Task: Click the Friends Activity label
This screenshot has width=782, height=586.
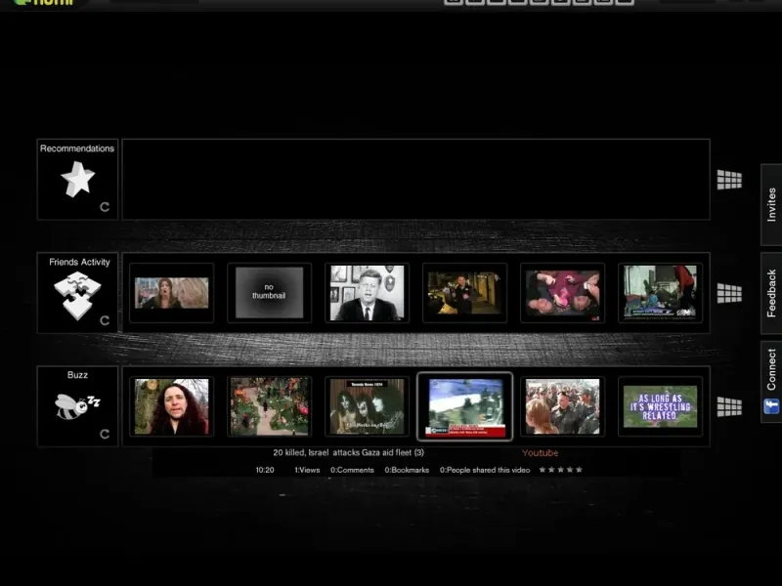Action: [x=79, y=262]
